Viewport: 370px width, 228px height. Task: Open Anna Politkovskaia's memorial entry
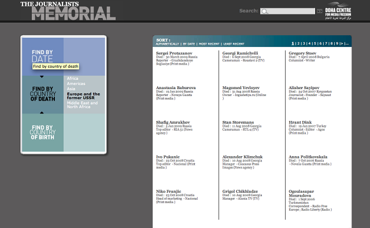point(308,157)
